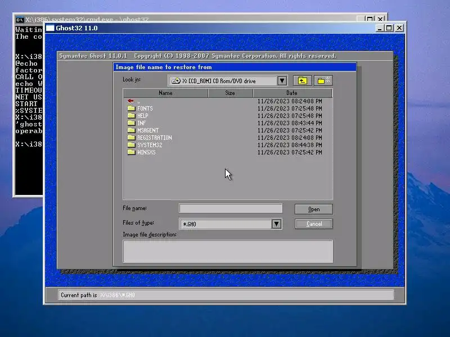This screenshot has height=337, width=450.
Task: Sort by the Name column header
Action: click(165, 93)
